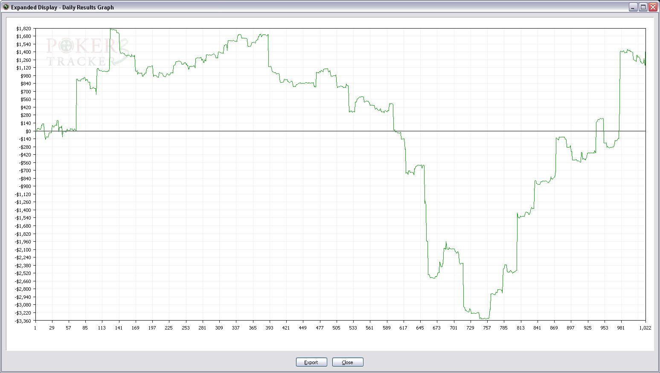Click the '-$140' negative y-axis label

click(x=25, y=139)
